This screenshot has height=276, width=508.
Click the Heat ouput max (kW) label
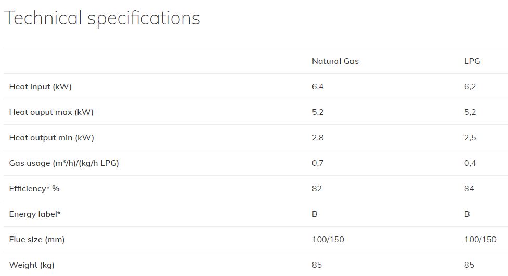pyautogui.click(x=51, y=112)
